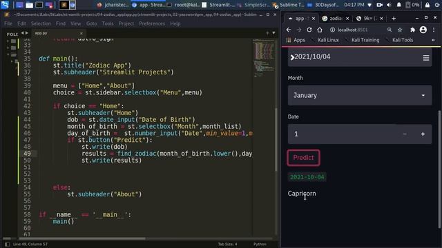Click the screen recorder camera tray icon

point(379,5)
